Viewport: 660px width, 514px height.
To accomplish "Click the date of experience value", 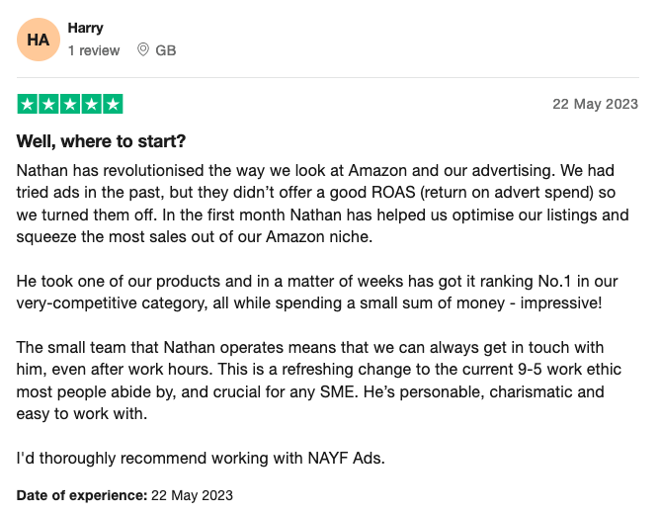I will (192, 495).
